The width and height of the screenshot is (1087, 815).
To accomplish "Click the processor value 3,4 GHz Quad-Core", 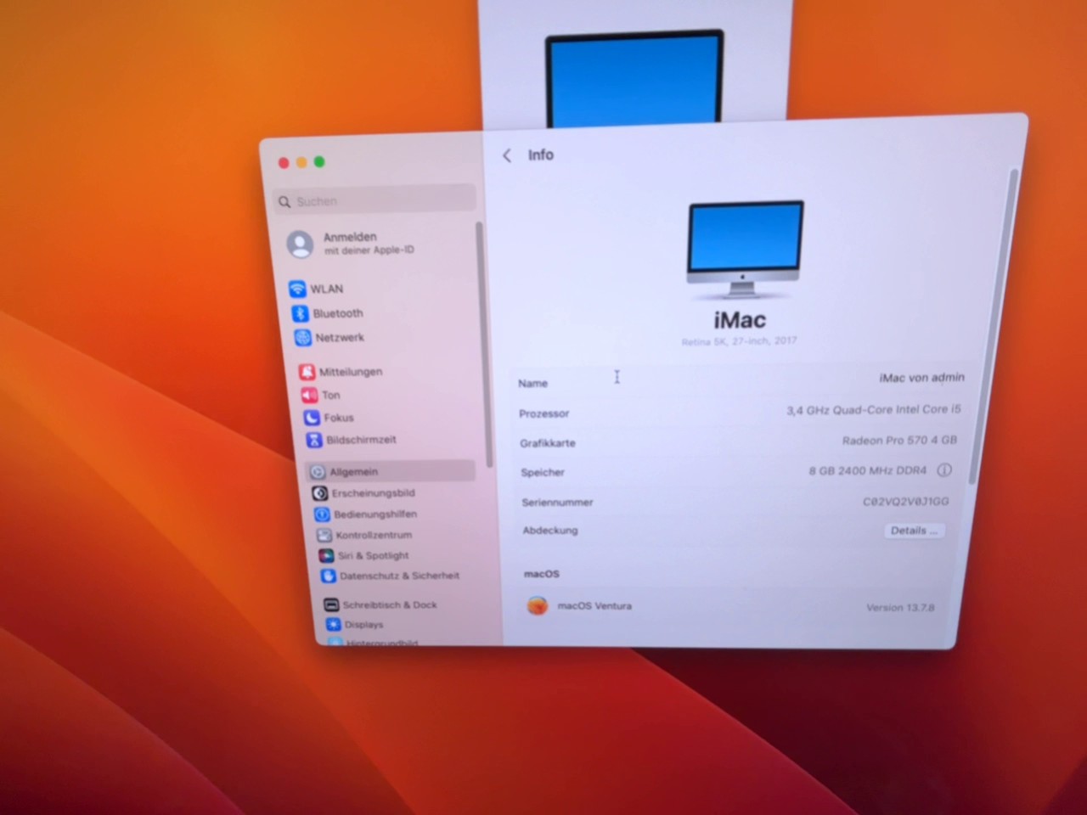I will pyautogui.click(x=874, y=410).
